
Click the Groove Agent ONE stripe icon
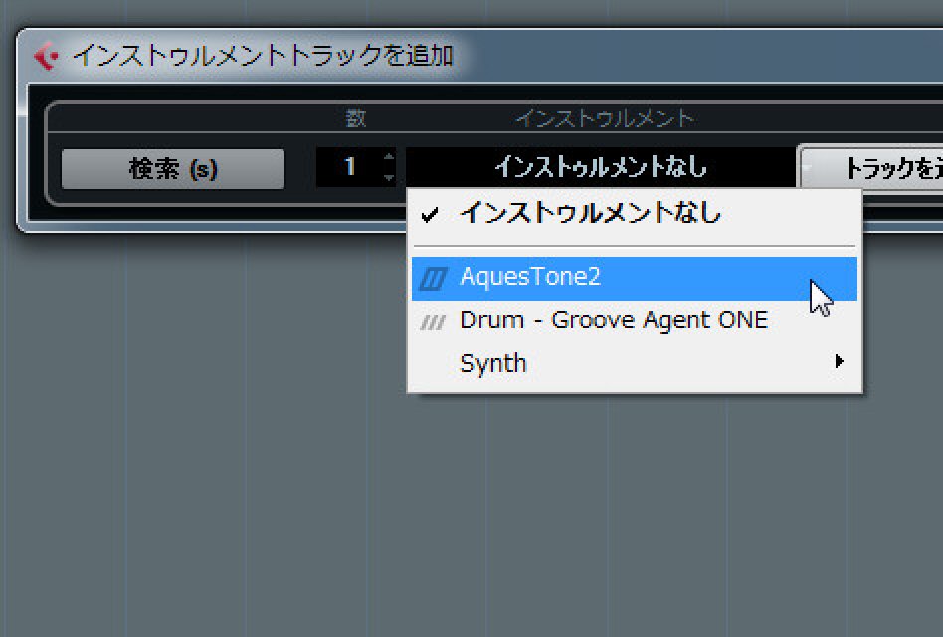click(433, 322)
